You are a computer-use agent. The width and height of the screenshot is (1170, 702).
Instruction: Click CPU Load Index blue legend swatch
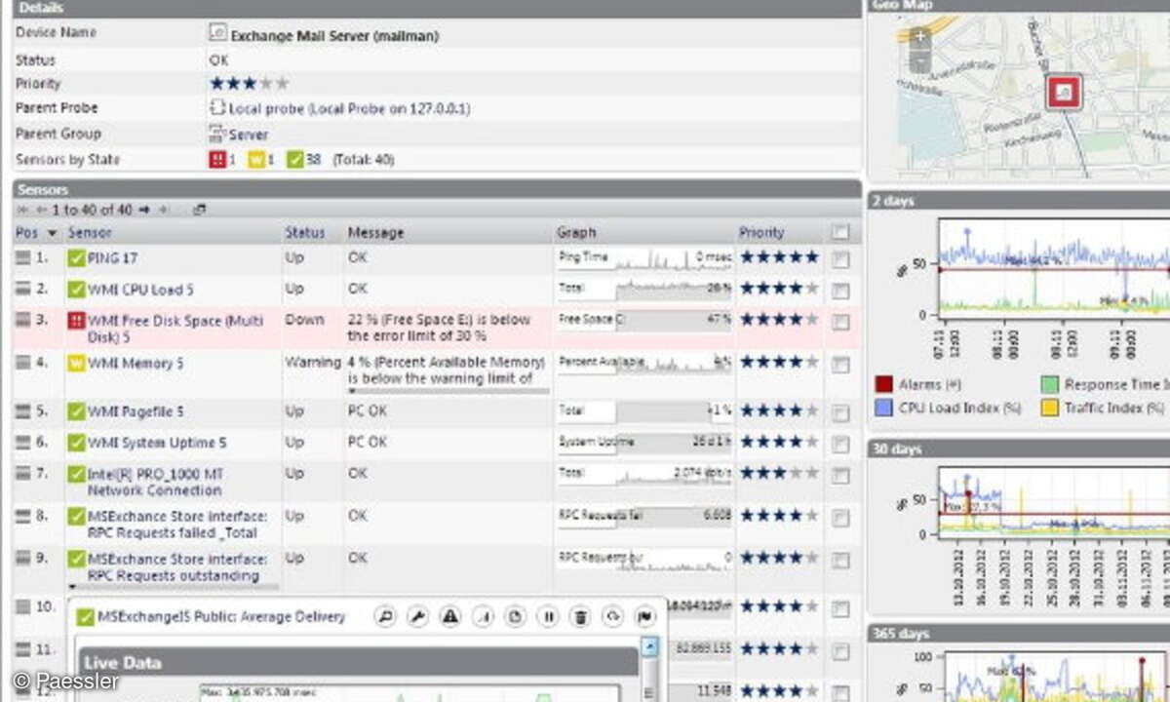click(883, 409)
